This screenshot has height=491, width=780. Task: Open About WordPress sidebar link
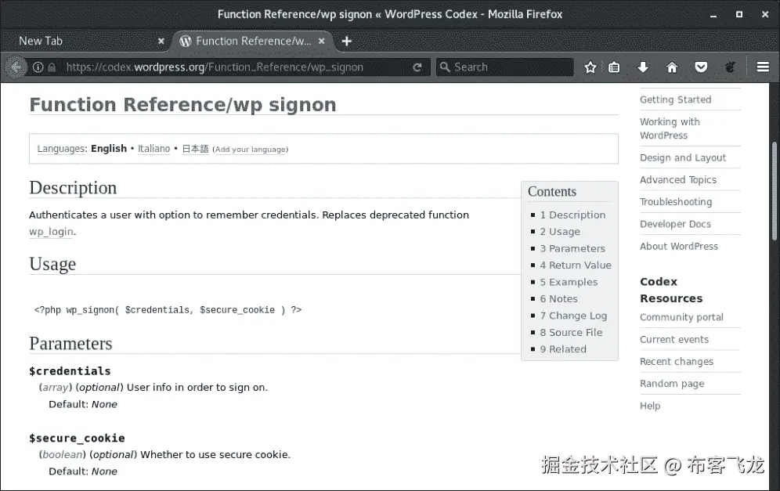pyautogui.click(x=678, y=246)
